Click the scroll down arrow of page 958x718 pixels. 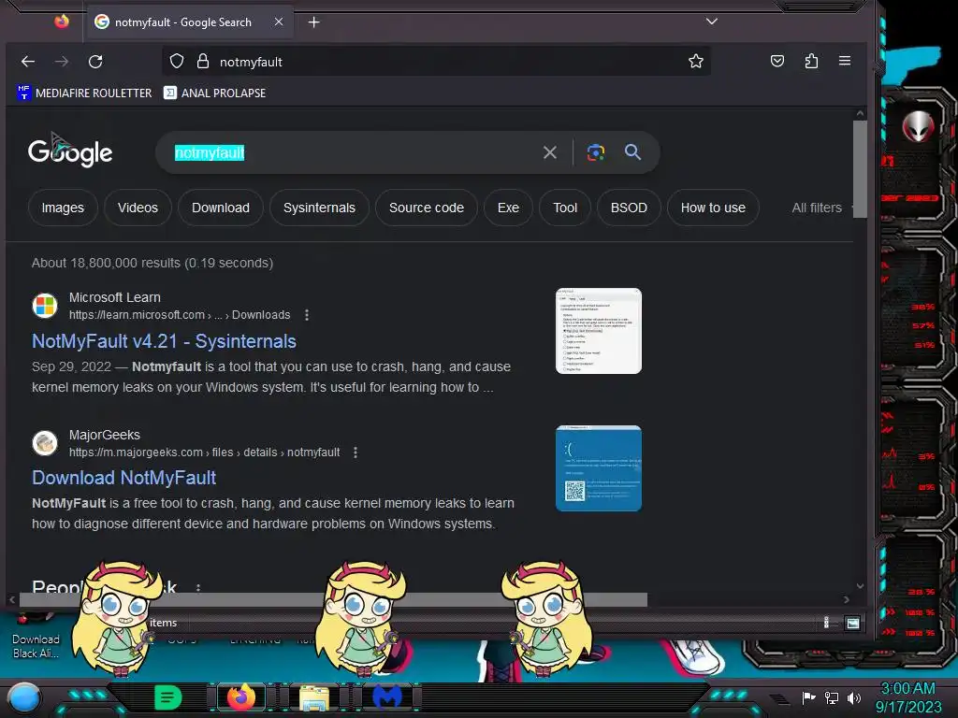click(x=861, y=586)
